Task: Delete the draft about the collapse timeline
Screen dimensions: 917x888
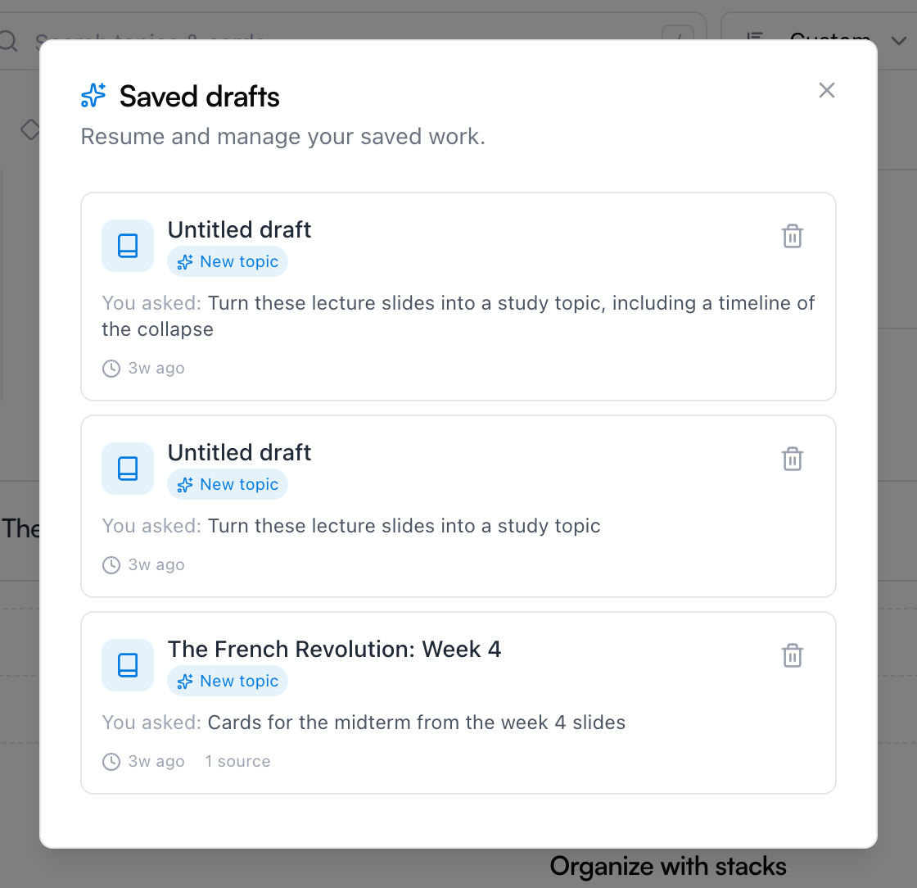Action: click(793, 236)
